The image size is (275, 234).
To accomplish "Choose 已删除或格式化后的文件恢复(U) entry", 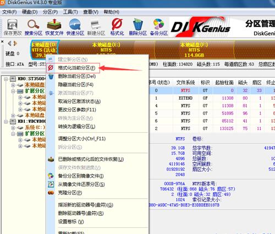I will point(91,159).
